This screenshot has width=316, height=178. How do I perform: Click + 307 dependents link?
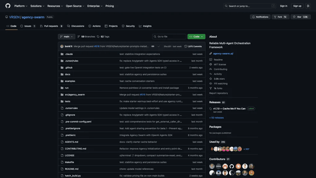tap(246, 149)
